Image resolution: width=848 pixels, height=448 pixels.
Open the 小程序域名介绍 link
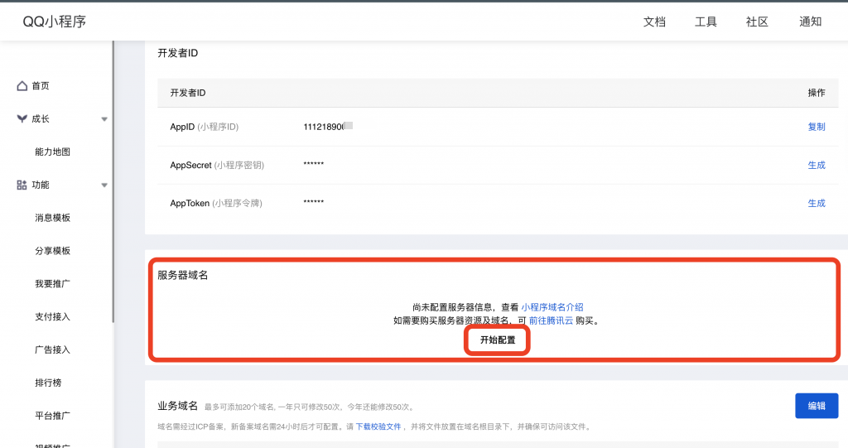click(x=557, y=307)
